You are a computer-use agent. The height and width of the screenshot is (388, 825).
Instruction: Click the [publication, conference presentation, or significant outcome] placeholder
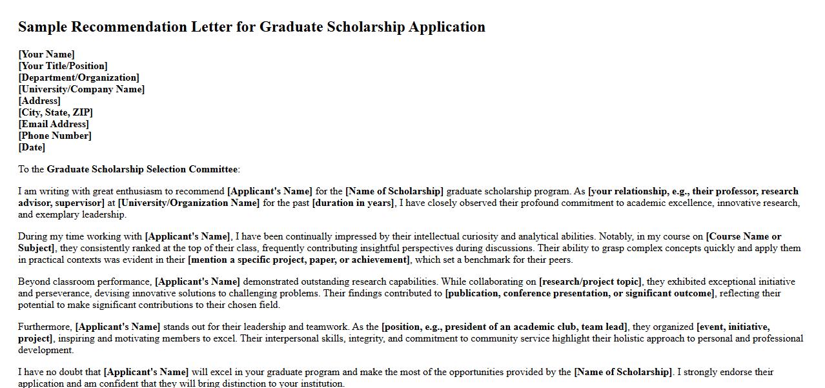(580, 293)
